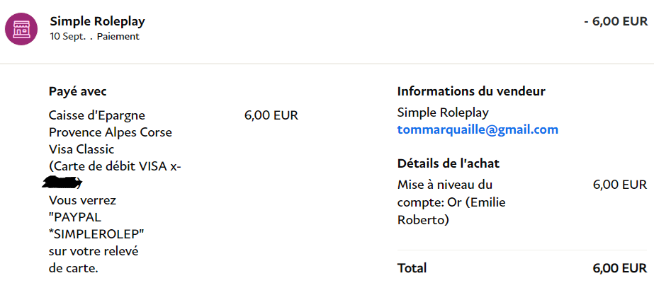Click the Simple Roleplay transaction title
This screenshot has width=654, height=295.
tap(97, 21)
